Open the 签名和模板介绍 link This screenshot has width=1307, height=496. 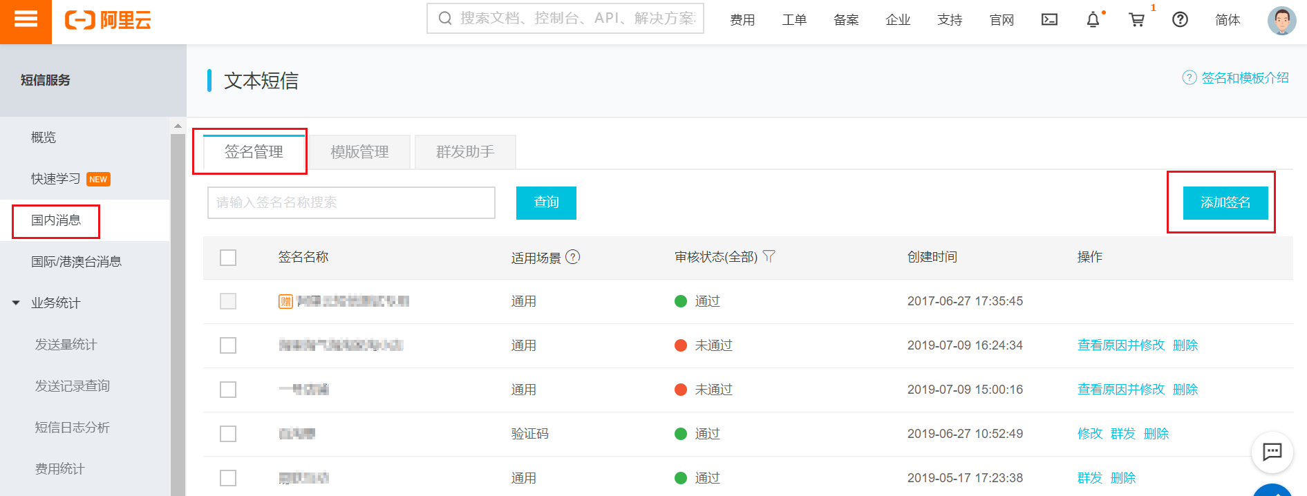click(x=1244, y=78)
